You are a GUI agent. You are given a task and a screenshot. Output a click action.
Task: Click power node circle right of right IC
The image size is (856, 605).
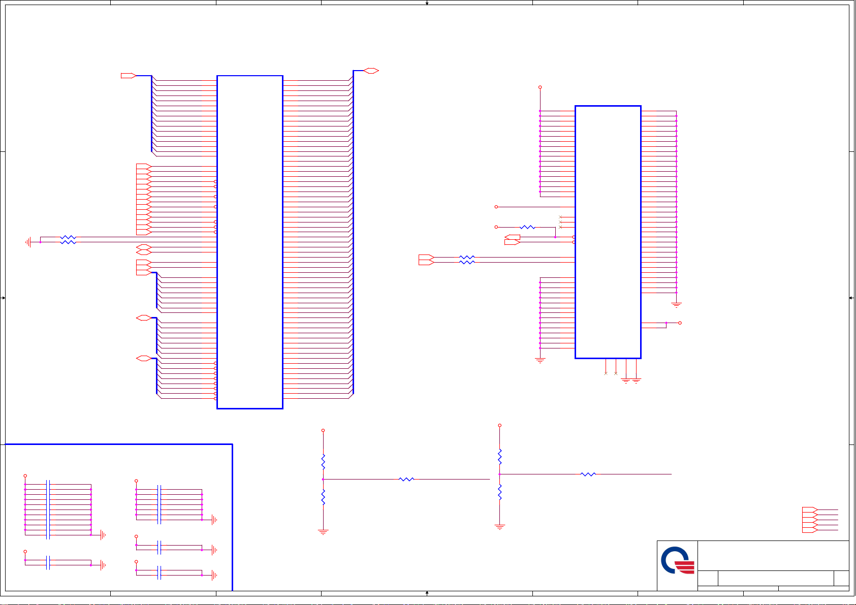[680, 323]
